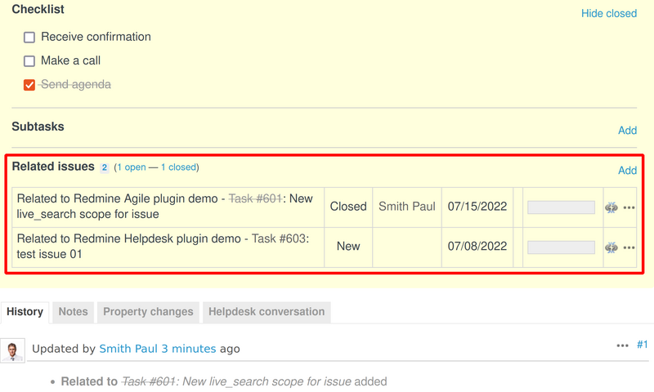Open journal actions ellipsis next to #1
The image size is (654, 392).
622,345
